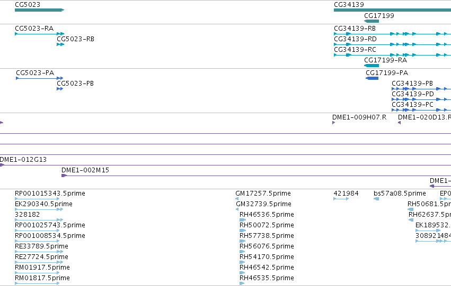
Task: Select the RH50072.5prime EST label
Action: pos(267,225)
